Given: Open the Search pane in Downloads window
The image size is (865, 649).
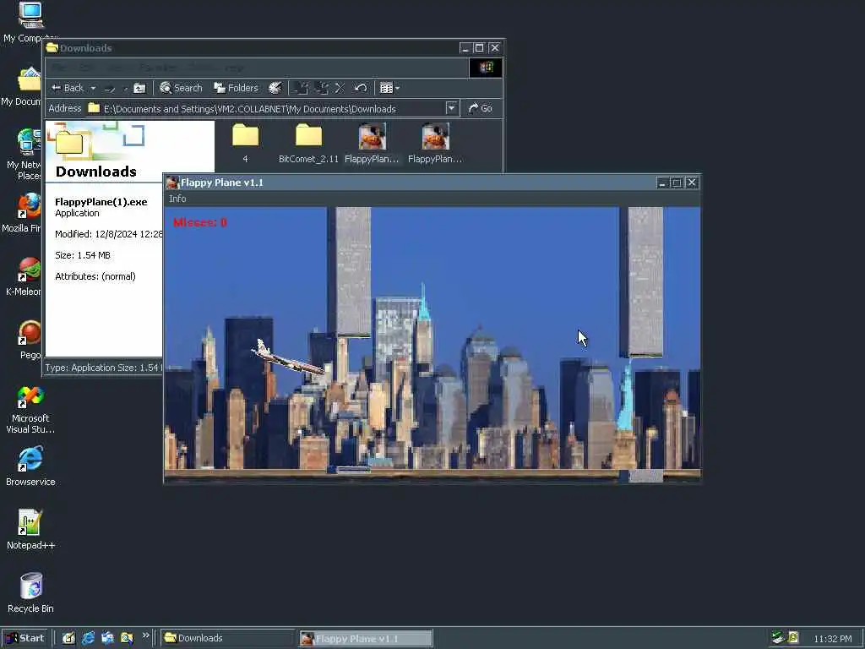Looking at the screenshot, I should [x=181, y=88].
